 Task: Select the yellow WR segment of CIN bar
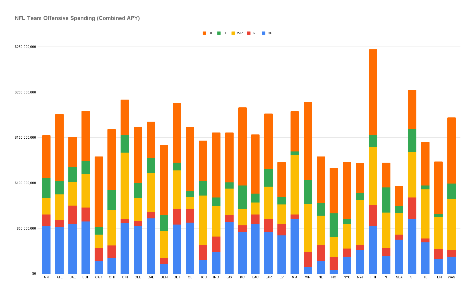[125, 186]
